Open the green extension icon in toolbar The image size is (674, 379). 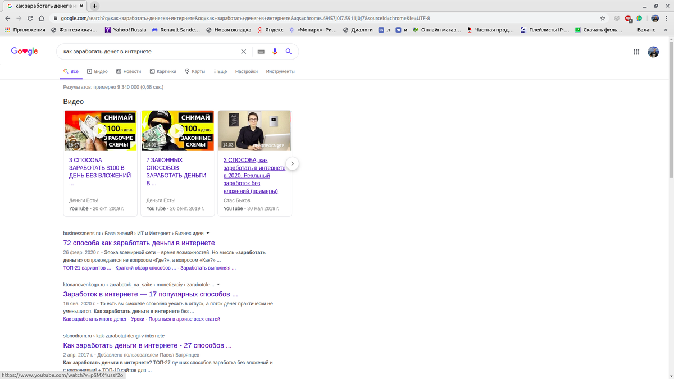(639, 18)
